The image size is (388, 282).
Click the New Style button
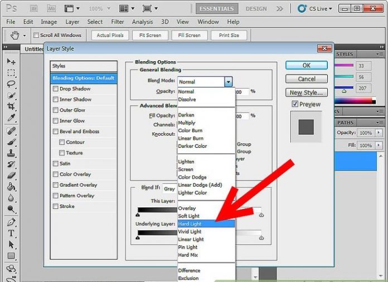point(306,93)
